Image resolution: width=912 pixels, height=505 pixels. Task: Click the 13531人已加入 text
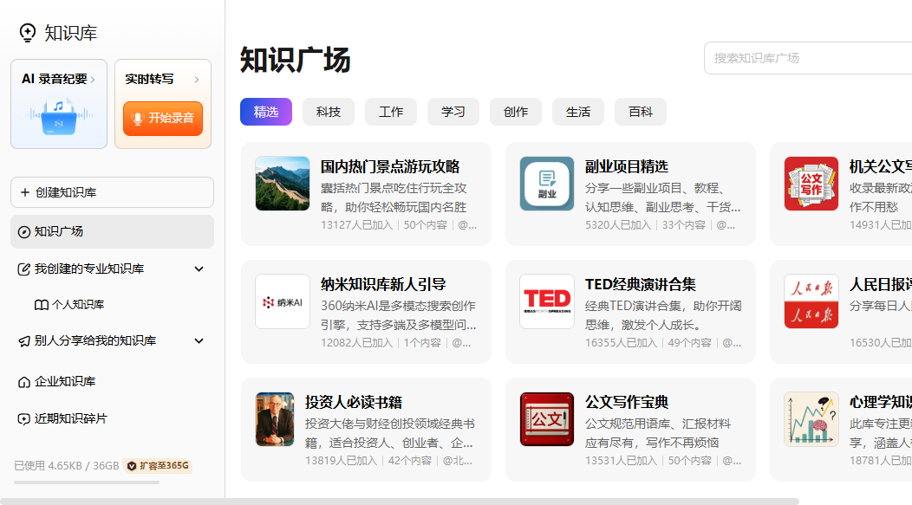point(622,461)
